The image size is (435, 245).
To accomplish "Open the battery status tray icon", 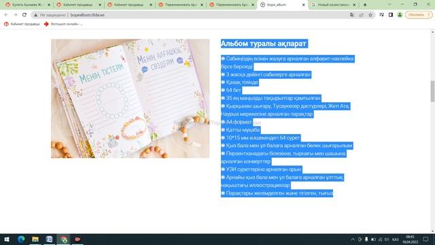I will tap(373, 239).
